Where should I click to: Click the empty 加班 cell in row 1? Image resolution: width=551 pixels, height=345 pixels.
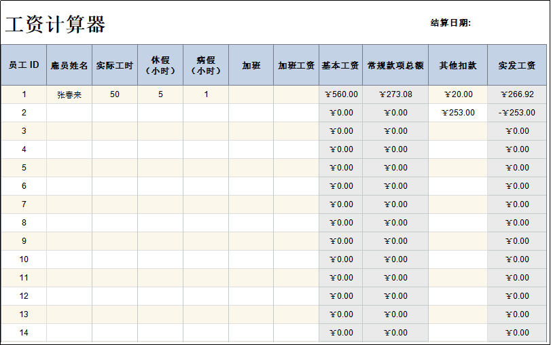click(251, 94)
